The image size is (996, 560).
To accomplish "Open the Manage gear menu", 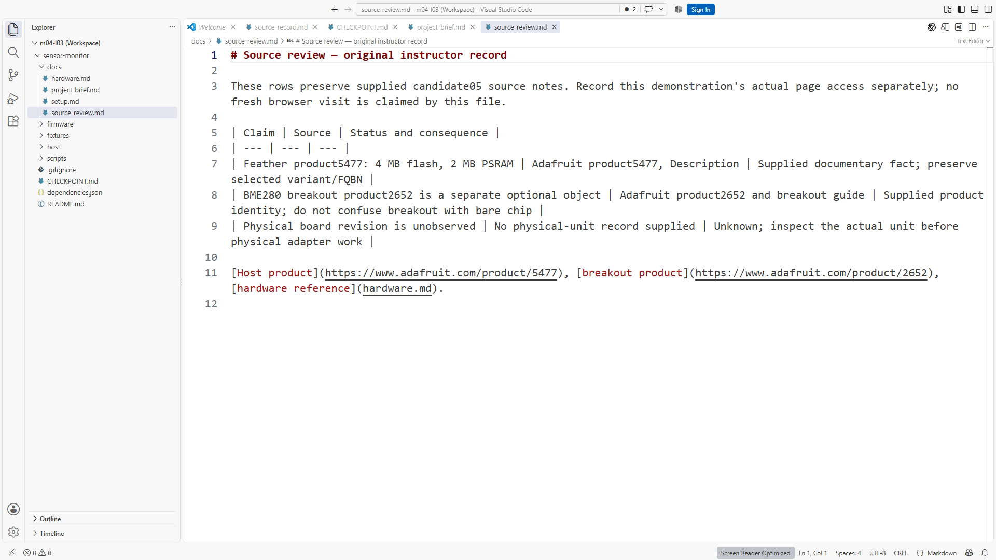I will coord(13,532).
